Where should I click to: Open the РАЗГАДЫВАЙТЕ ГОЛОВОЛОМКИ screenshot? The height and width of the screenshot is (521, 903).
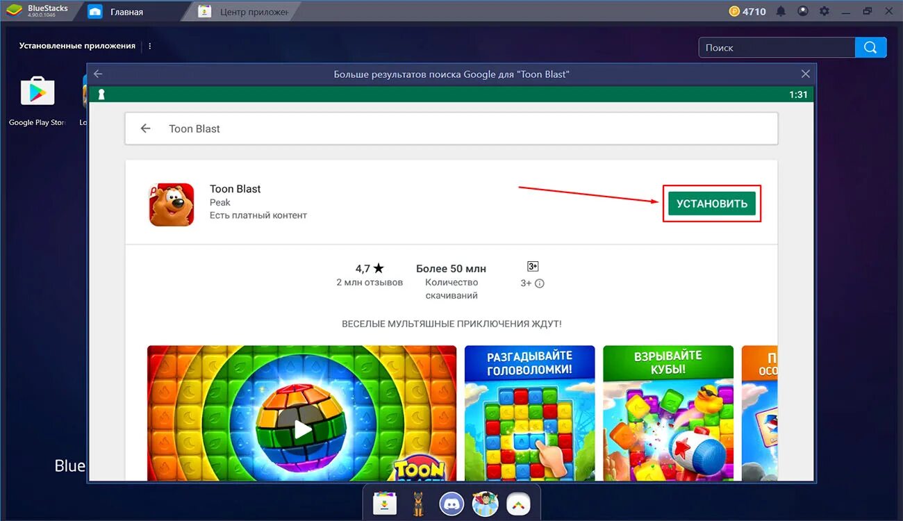pyautogui.click(x=530, y=413)
